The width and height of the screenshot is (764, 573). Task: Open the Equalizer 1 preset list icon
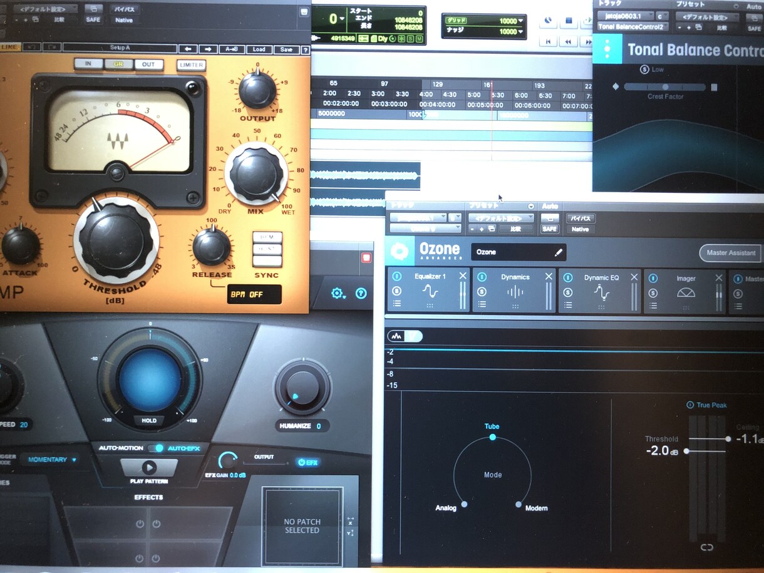click(396, 304)
